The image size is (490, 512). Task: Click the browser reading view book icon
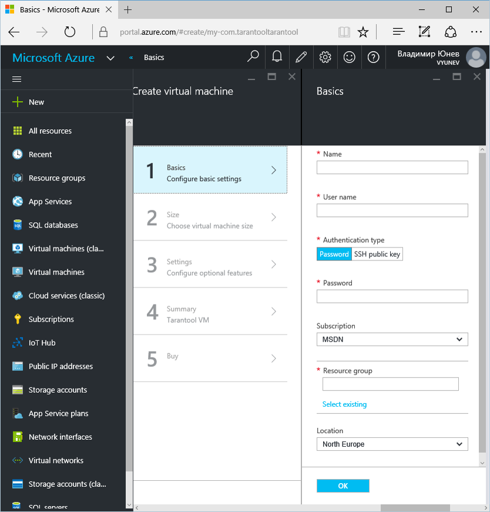pos(344,32)
